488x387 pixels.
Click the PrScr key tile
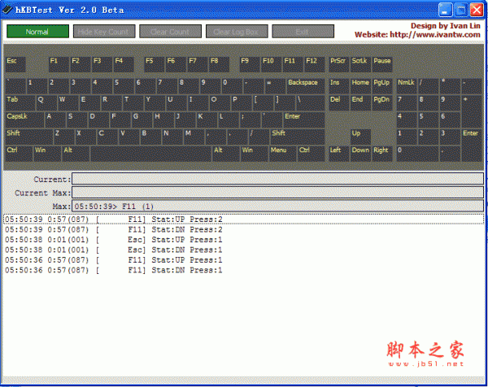point(339,64)
